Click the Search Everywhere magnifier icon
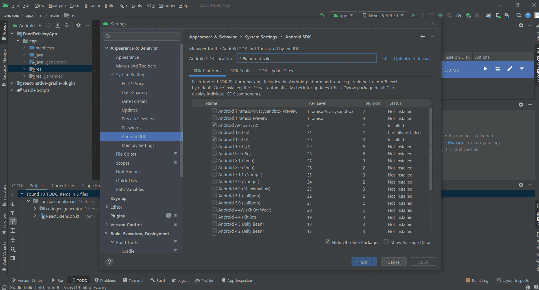The image size is (539, 290). pyautogui.click(x=519, y=15)
